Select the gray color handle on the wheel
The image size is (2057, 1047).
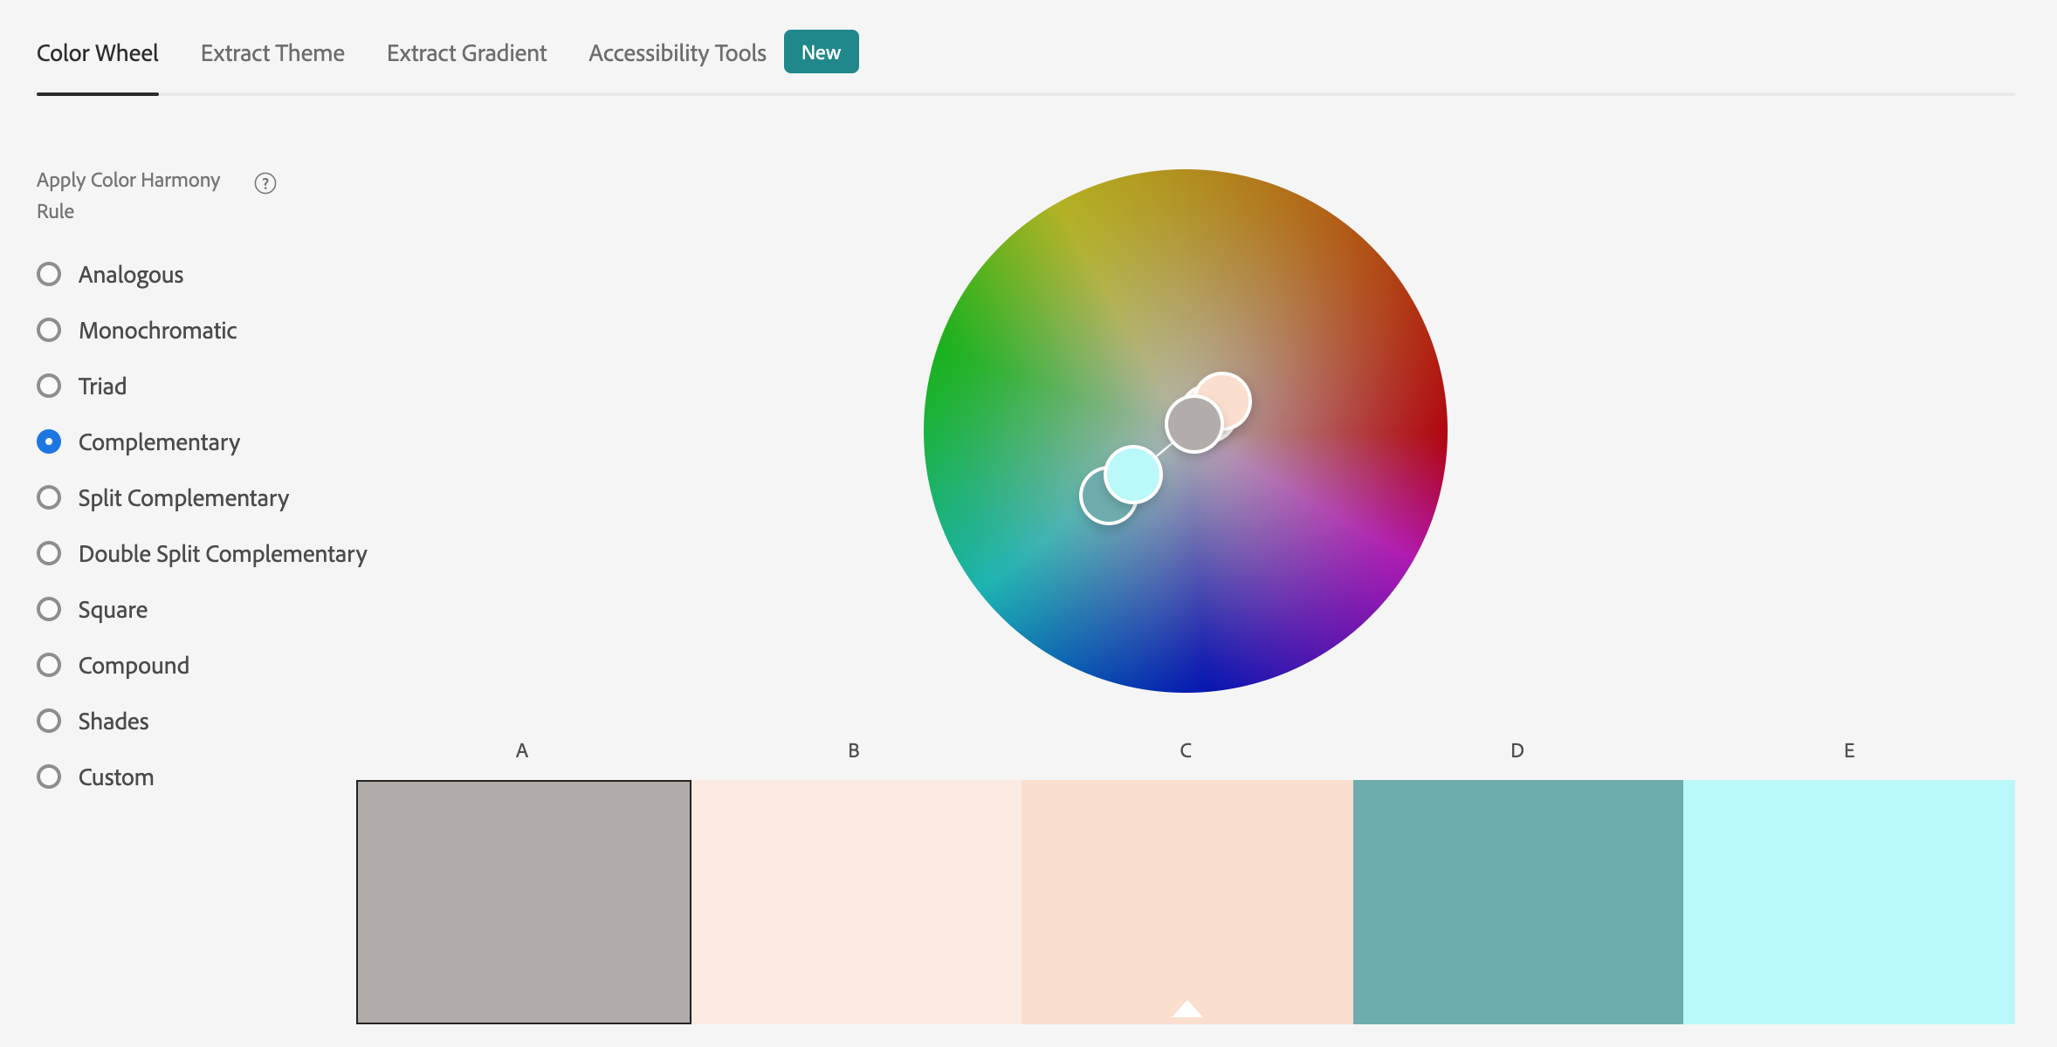[x=1193, y=425]
